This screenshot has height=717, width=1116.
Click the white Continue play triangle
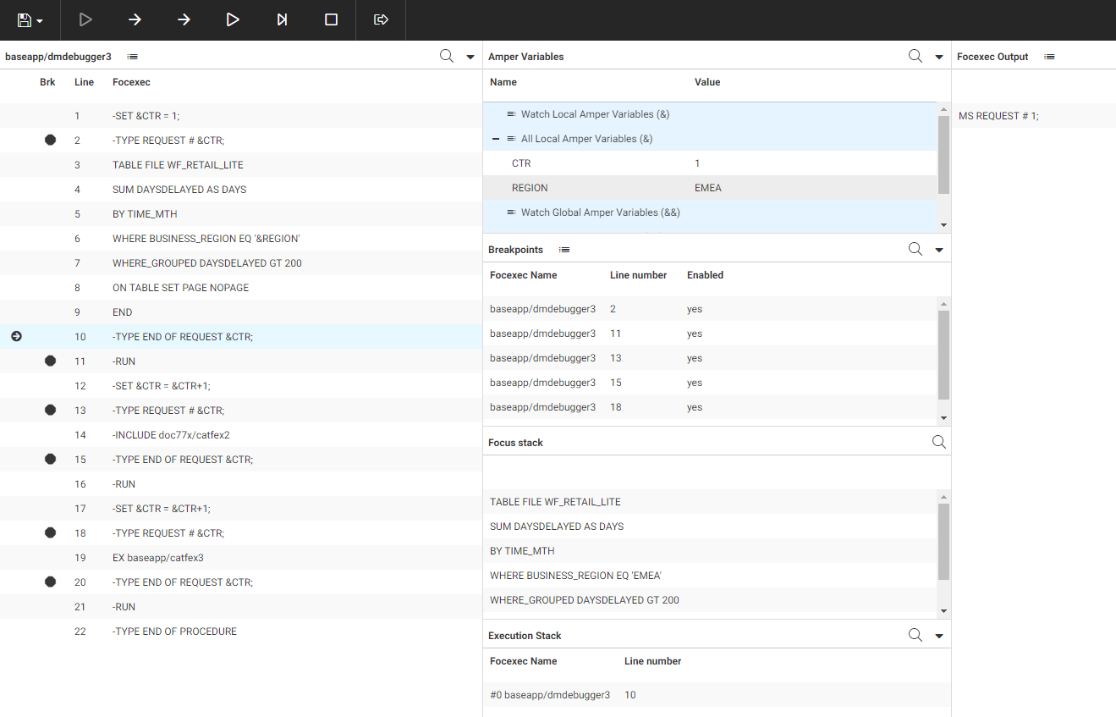click(x=233, y=19)
